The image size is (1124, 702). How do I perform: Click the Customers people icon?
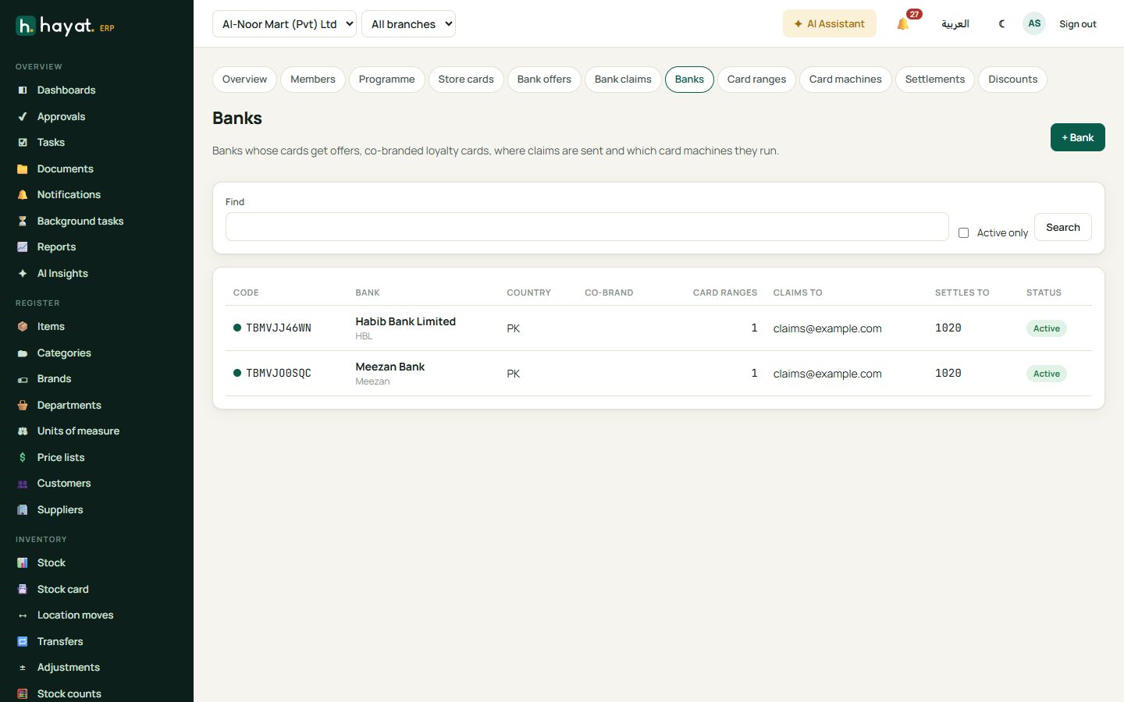tap(23, 484)
